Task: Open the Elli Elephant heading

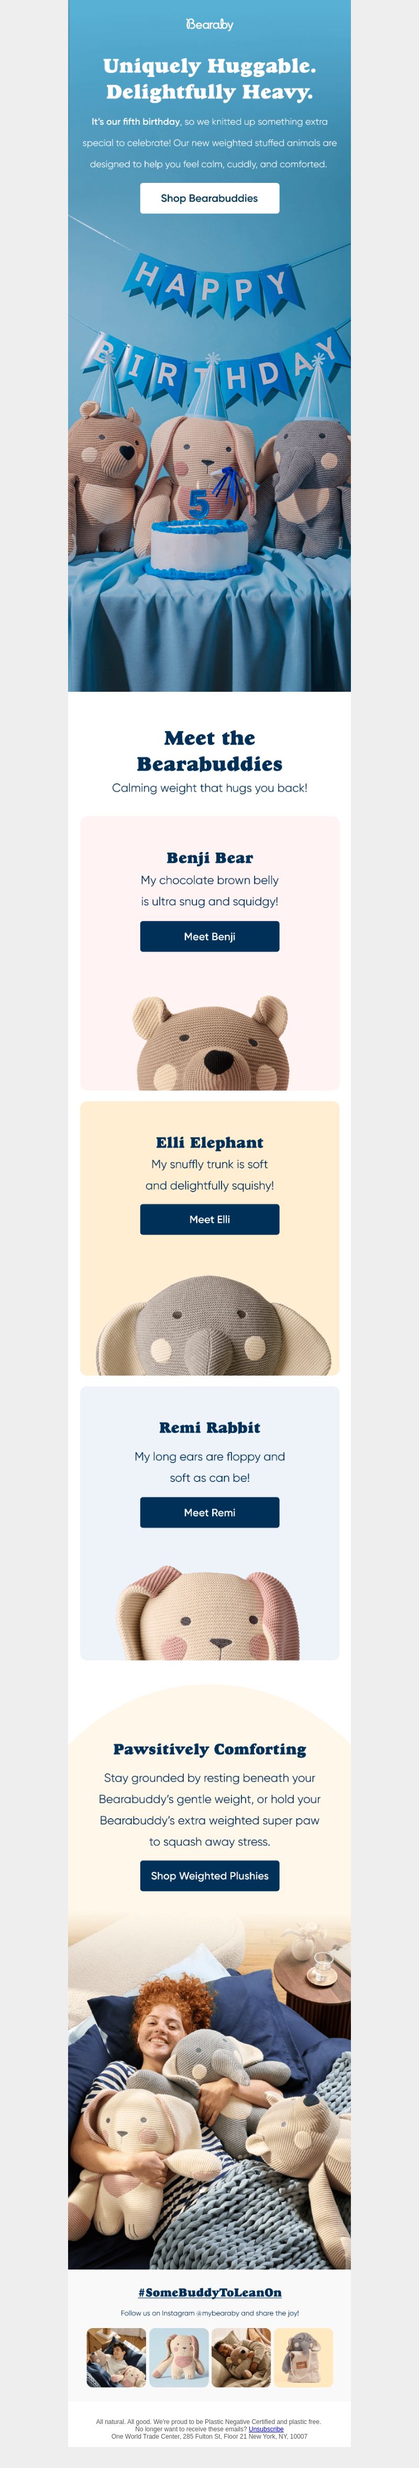Action: click(x=210, y=1143)
